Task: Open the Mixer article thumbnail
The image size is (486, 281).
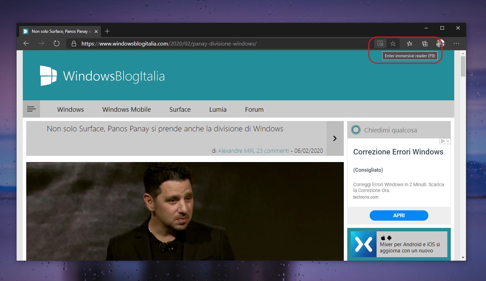Action: [363, 244]
